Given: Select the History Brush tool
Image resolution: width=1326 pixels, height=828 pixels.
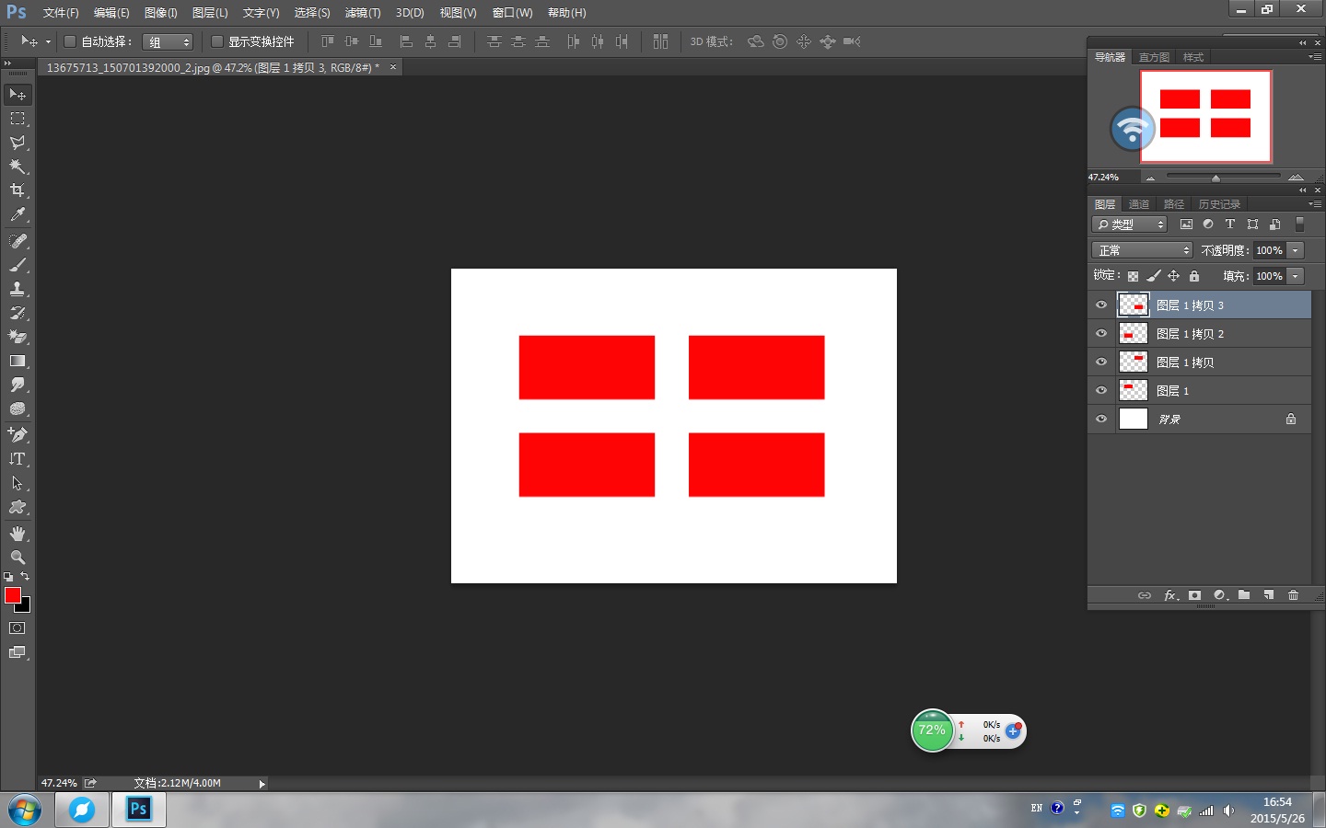Looking at the screenshot, I should [x=17, y=313].
